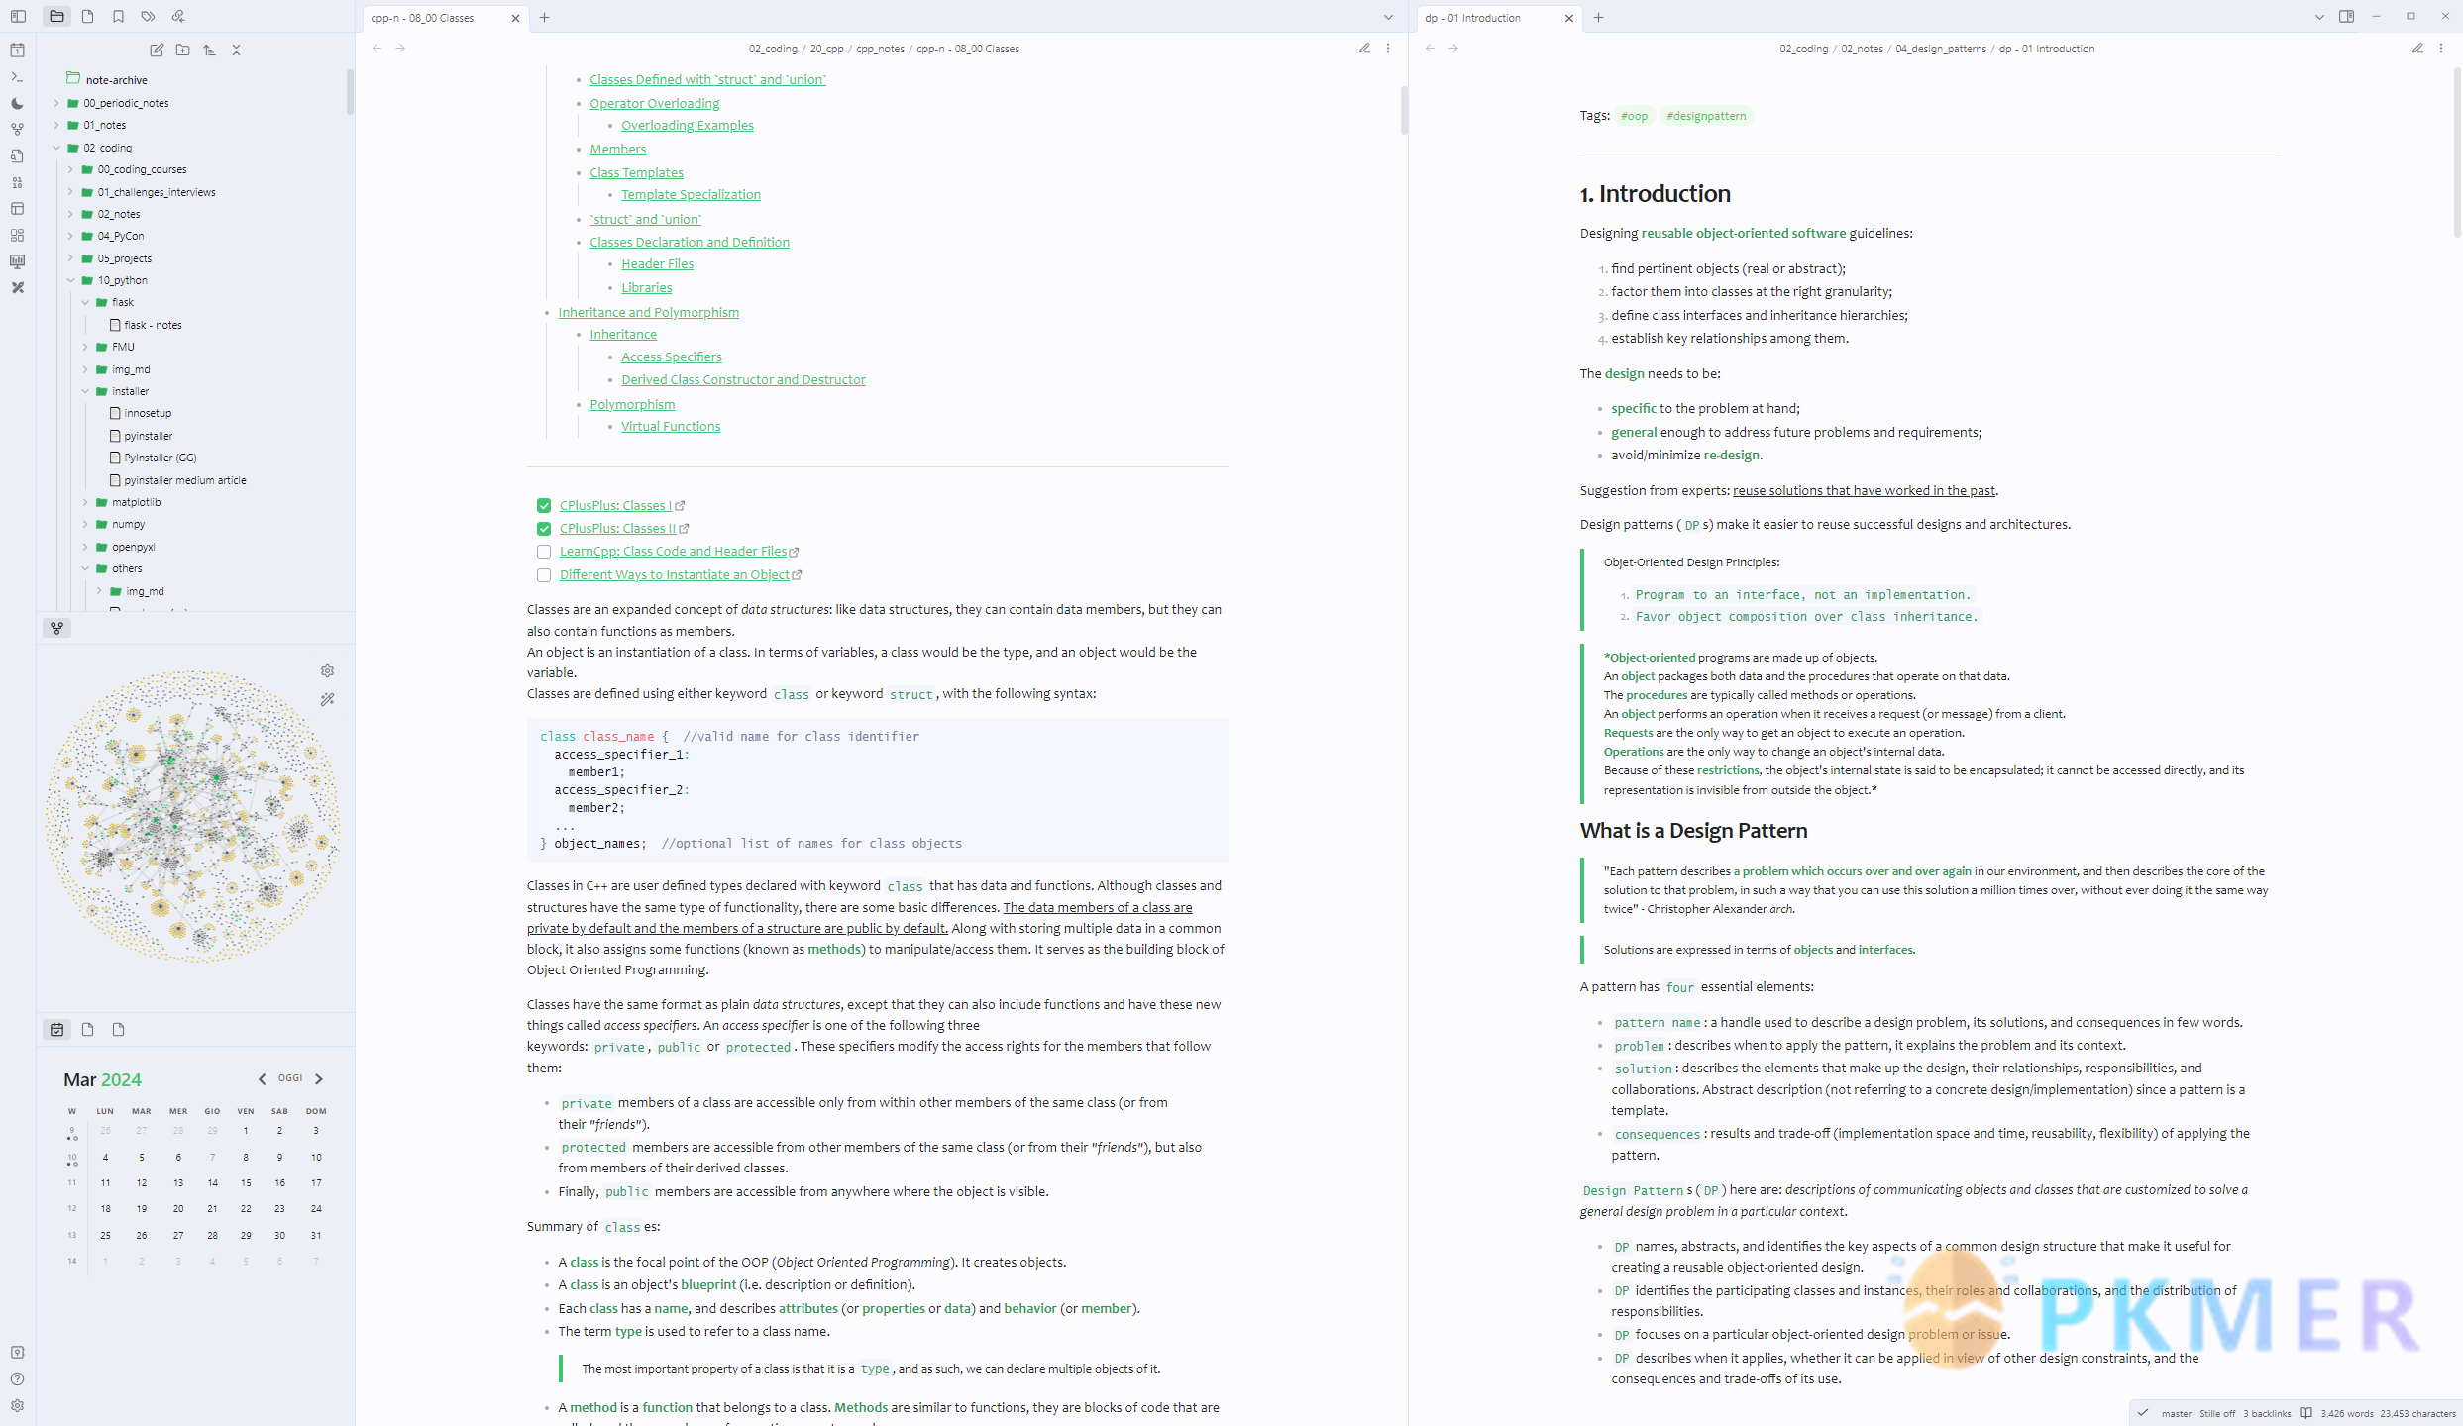
Task: Navigate to next page using forward arrow
Action: click(x=400, y=46)
